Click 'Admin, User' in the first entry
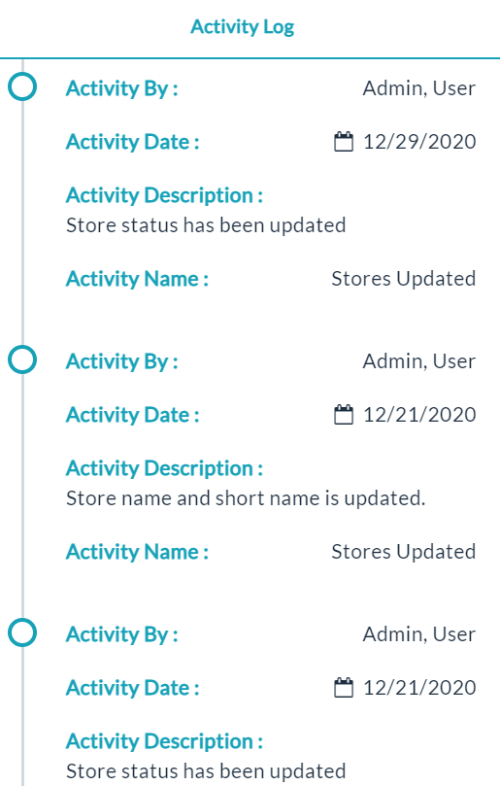Image resolution: width=500 pixels, height=786 pixels. point(419,88)
